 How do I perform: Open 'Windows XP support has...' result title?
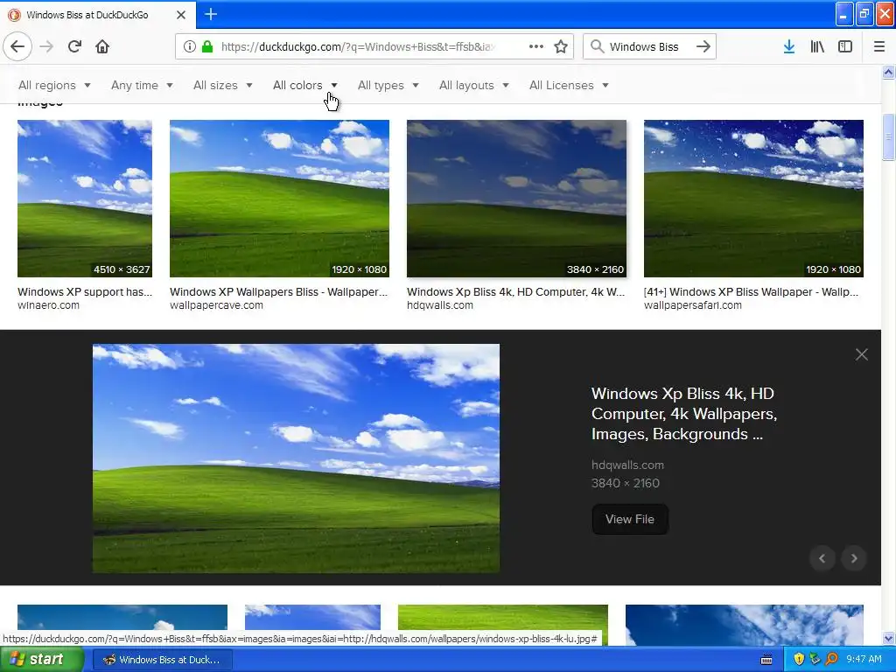pos(85,292)
